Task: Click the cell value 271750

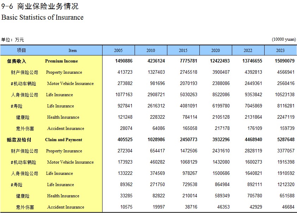Action: [x=157, y=185]
